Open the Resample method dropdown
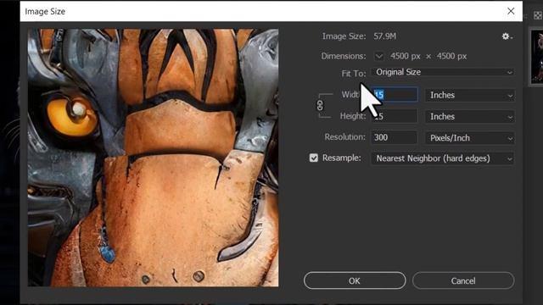This screenshot has width=543, height=305. coord(443,158)
